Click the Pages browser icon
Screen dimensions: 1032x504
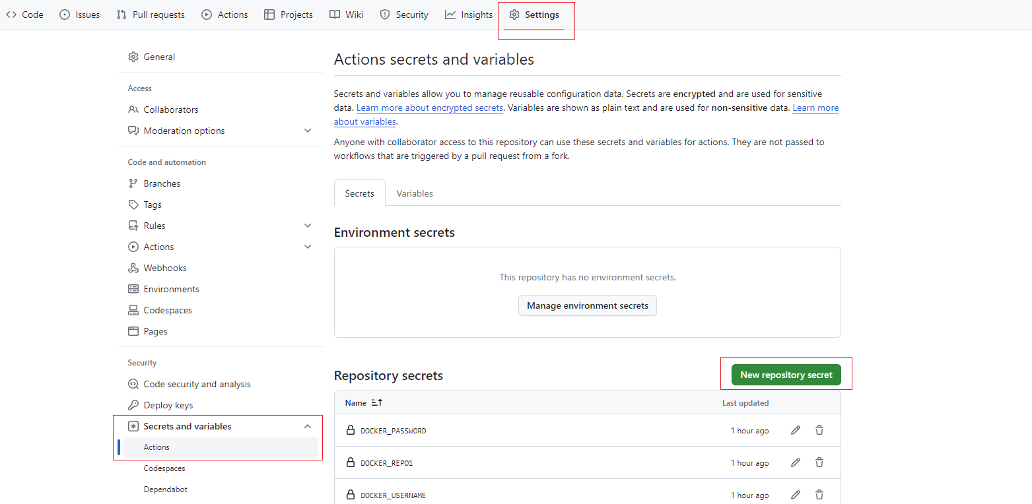click(133, 331)
